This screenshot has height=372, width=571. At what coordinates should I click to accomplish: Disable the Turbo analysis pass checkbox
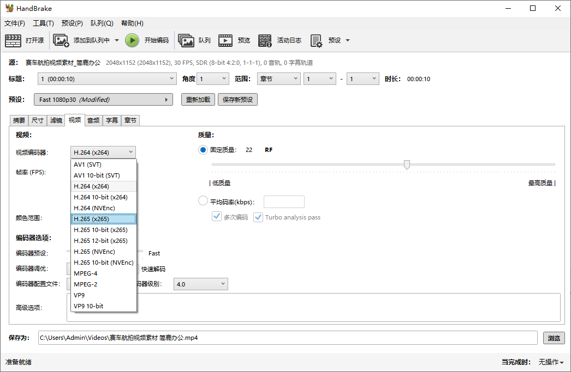click(x=258, y=216)
